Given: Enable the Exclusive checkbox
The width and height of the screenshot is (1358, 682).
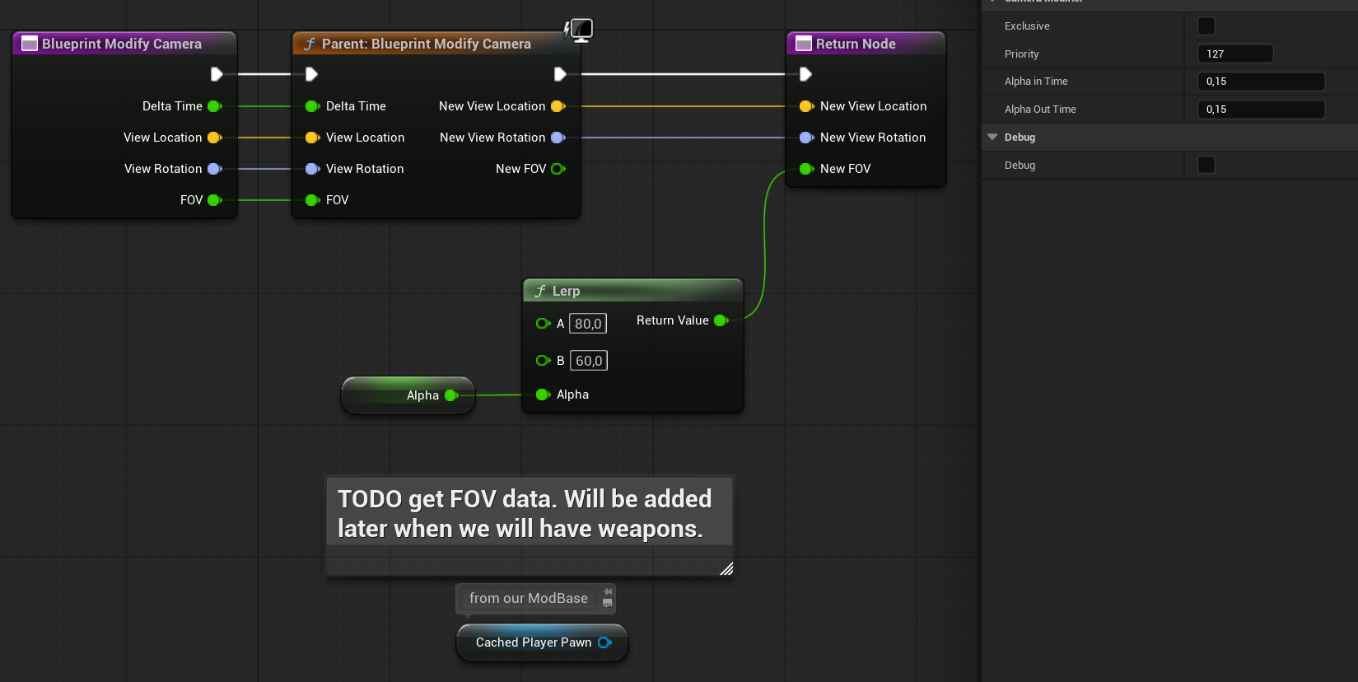Looking at the screenshot, I should tap(1206, 26).
